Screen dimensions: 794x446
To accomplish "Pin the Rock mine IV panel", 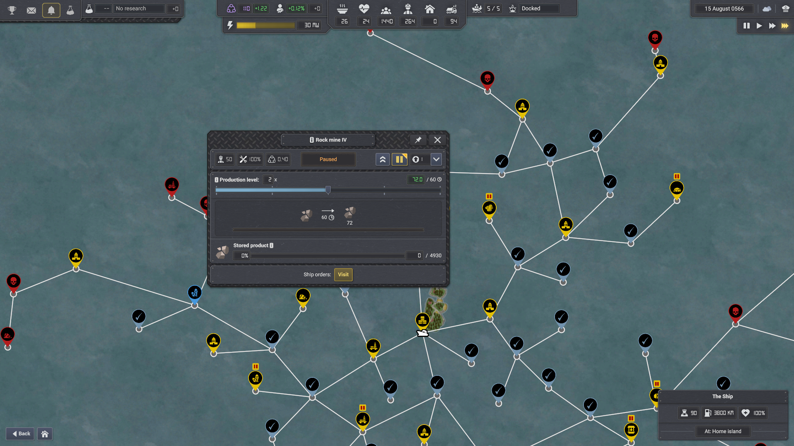I will coord(418,140).
